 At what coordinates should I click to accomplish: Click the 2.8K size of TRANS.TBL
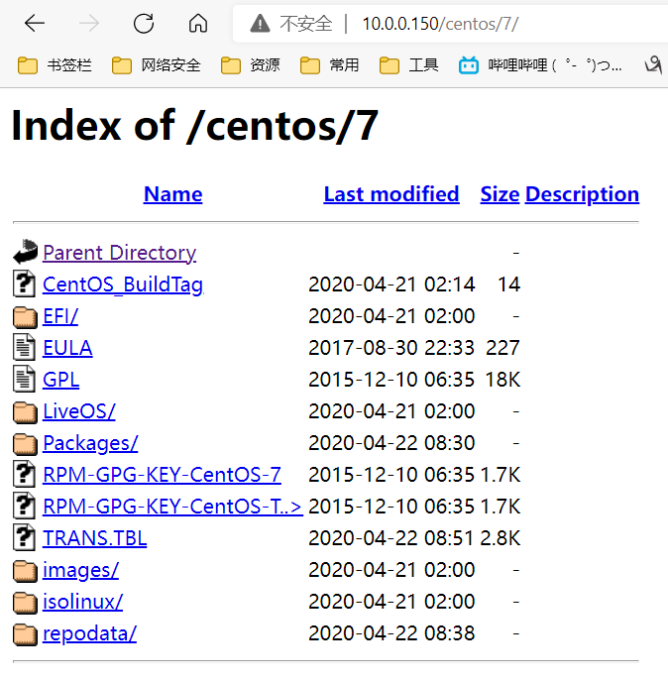pos(501,538)
